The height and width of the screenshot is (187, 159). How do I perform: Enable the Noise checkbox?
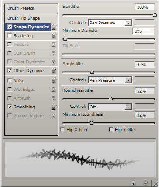pos(10,80)
